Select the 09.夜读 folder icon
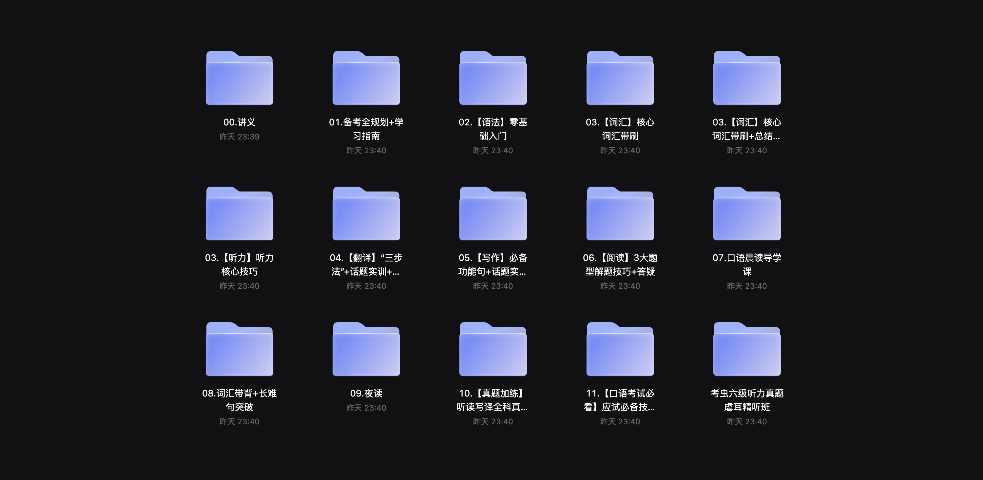 point(366,349)
